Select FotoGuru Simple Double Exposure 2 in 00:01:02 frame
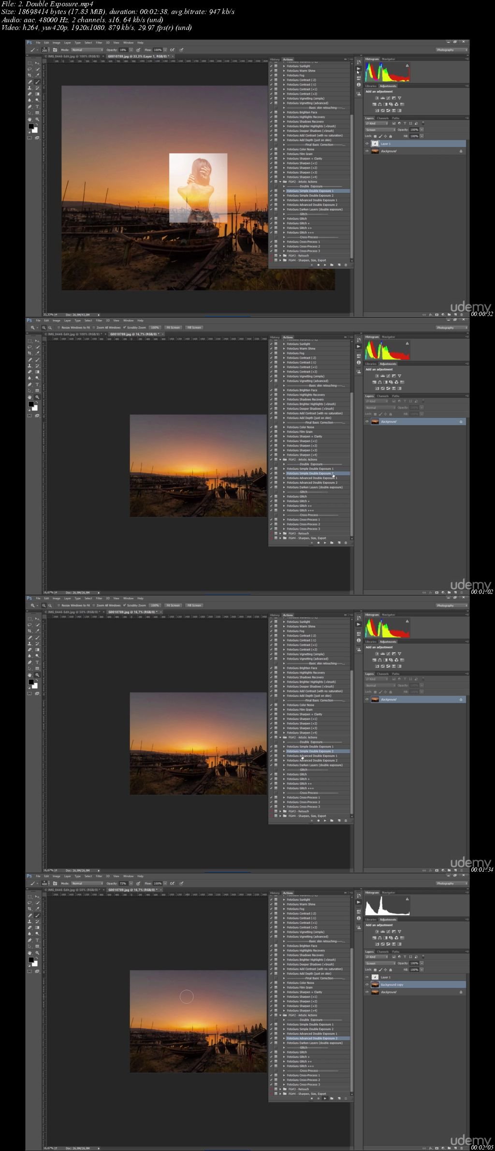Image resolution: width=495 pixels, height=1151 pixels. (310, 474)
